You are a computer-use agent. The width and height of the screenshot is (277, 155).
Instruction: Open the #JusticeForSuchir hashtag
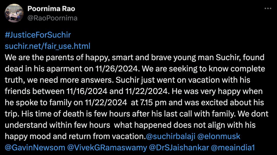point(38,35)
